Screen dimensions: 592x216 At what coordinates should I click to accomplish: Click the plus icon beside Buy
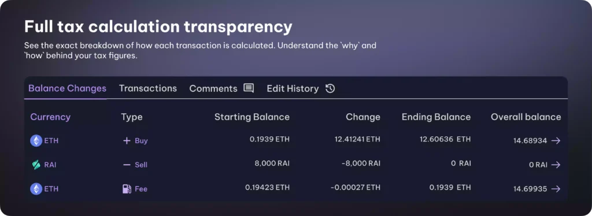click(127, 141)
